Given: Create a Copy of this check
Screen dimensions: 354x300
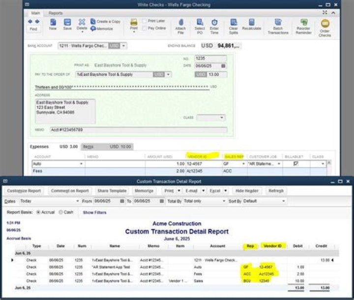Looking at the screenshot, I should click(105, 22).
